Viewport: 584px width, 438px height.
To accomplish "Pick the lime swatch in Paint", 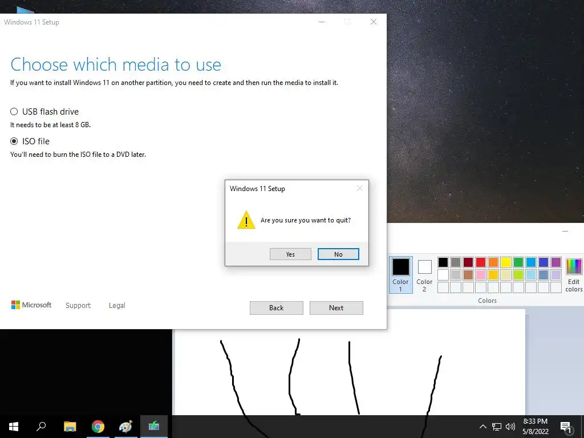I will coord(518,275).
